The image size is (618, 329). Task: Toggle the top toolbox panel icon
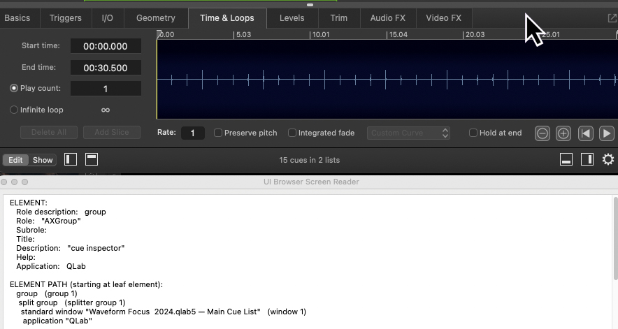tap(92, 160)
